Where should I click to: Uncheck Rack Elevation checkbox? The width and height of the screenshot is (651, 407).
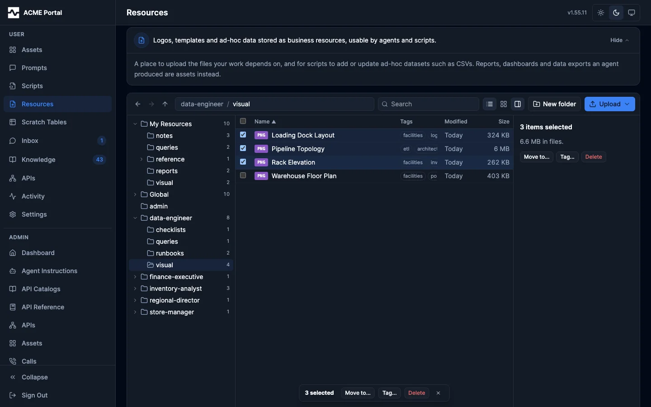pos(243,162)
